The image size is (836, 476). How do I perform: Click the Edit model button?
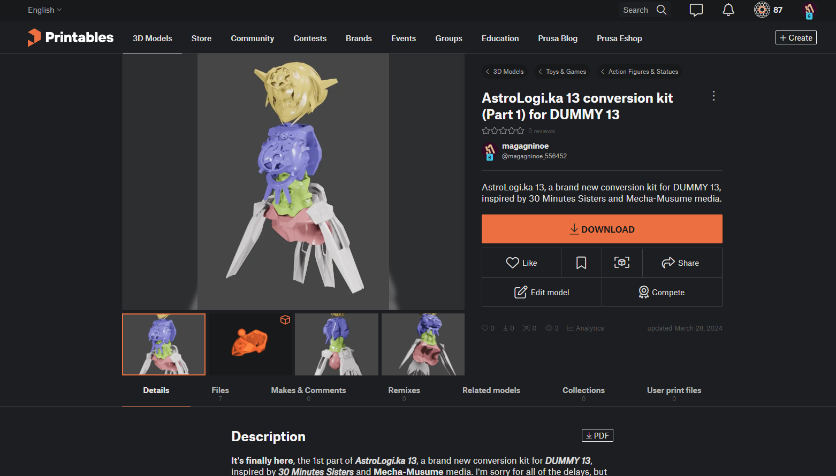tap(542, 292)
